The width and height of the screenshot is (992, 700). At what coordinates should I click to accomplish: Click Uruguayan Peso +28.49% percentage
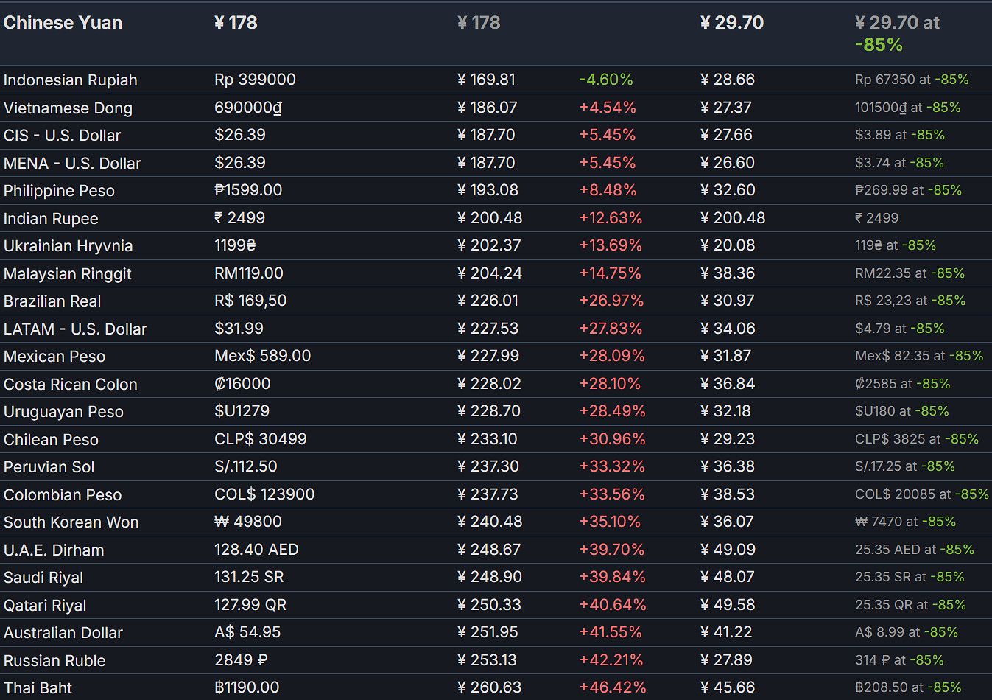[x=612, y=411]
